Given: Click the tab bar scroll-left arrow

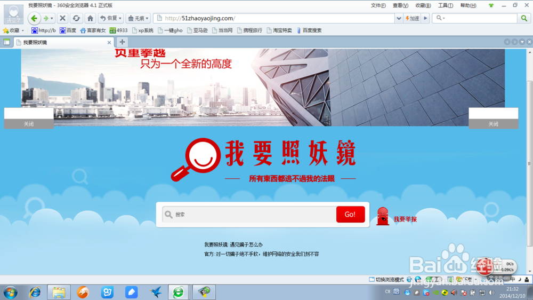Looking at the screenshot, I should (507, 42).
